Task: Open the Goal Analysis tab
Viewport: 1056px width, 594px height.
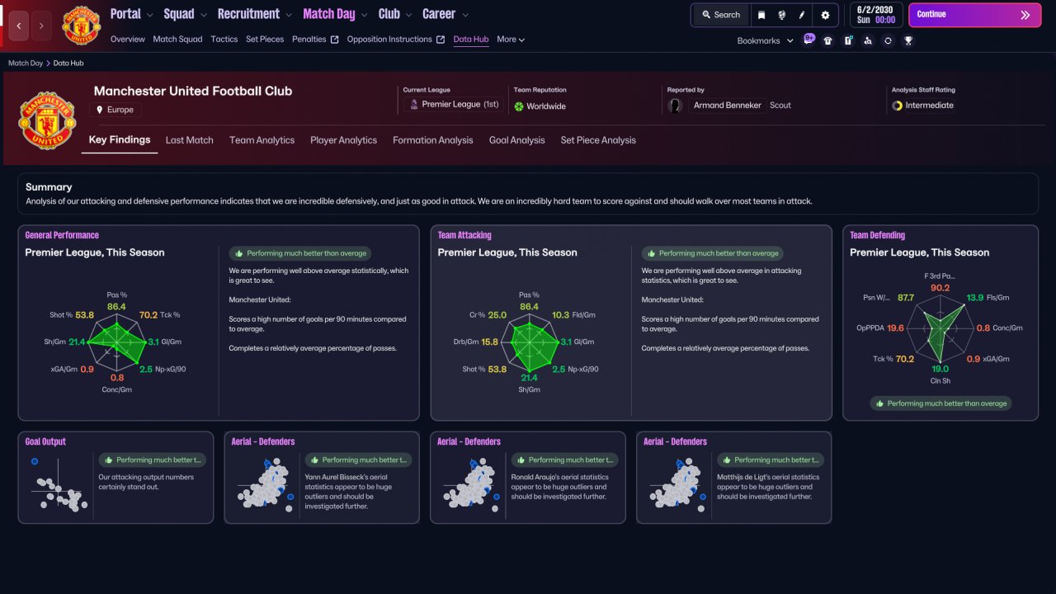Action: point(516,140)
